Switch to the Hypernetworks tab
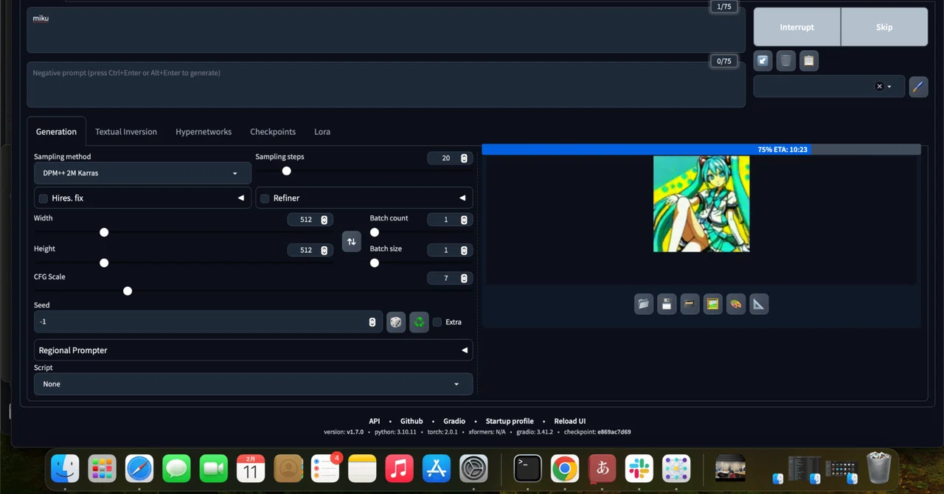944x494 pixels. pos(204,132)
